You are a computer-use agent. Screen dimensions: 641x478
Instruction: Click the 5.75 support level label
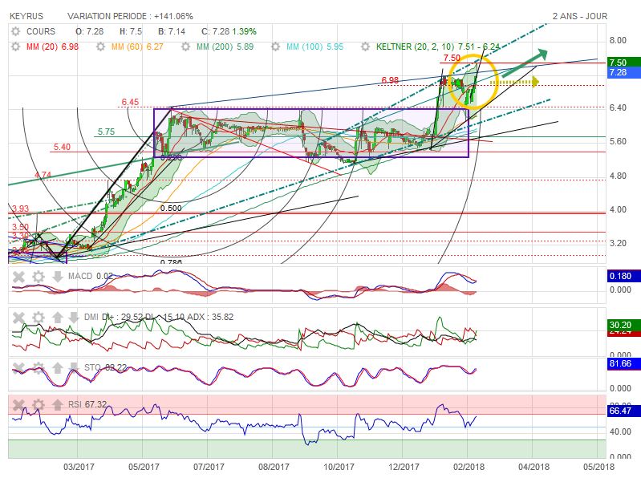pyautogui.click(x=106, y=132)
